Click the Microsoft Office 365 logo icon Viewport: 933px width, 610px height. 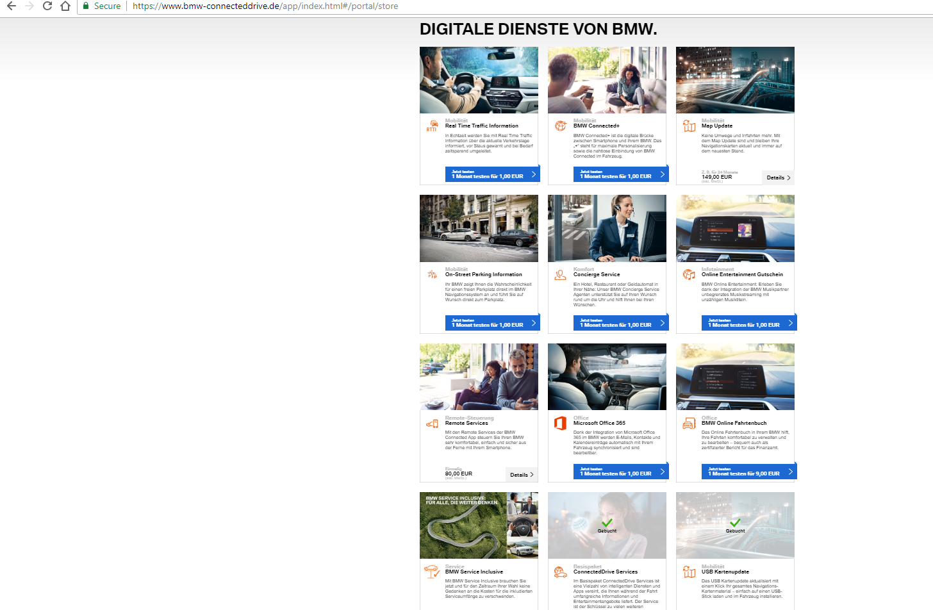click(x=560, y=423)
